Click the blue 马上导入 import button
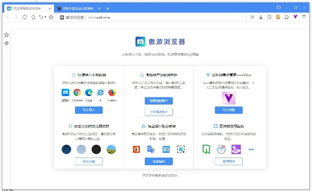The image size is (312, 191). pos(89,110)
